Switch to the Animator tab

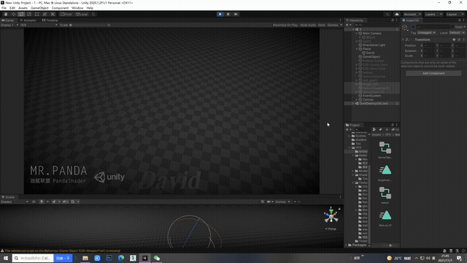click(x=28, y=20)
